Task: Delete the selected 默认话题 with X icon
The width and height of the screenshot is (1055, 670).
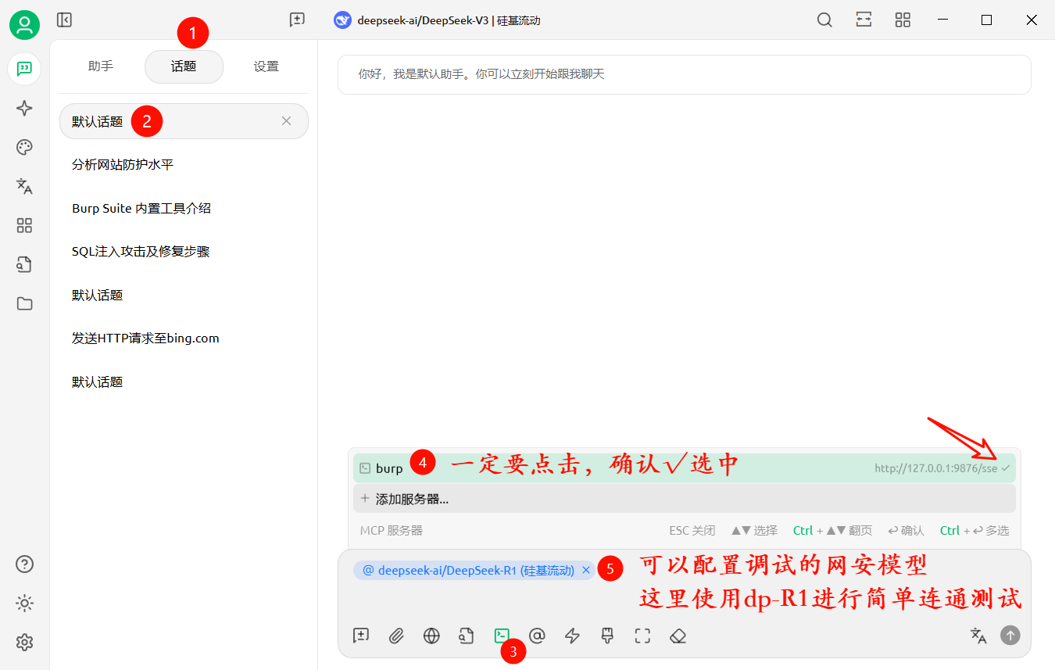Action: [286, 121]
